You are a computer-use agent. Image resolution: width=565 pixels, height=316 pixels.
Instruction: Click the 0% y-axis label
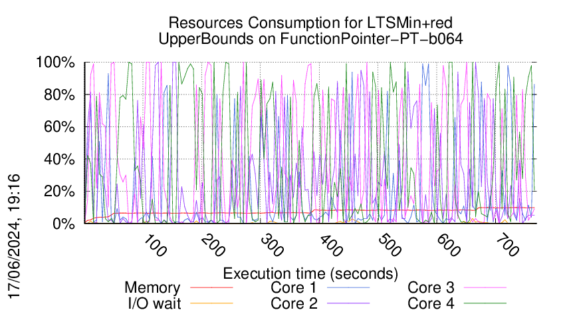click(x=64, y=224)
